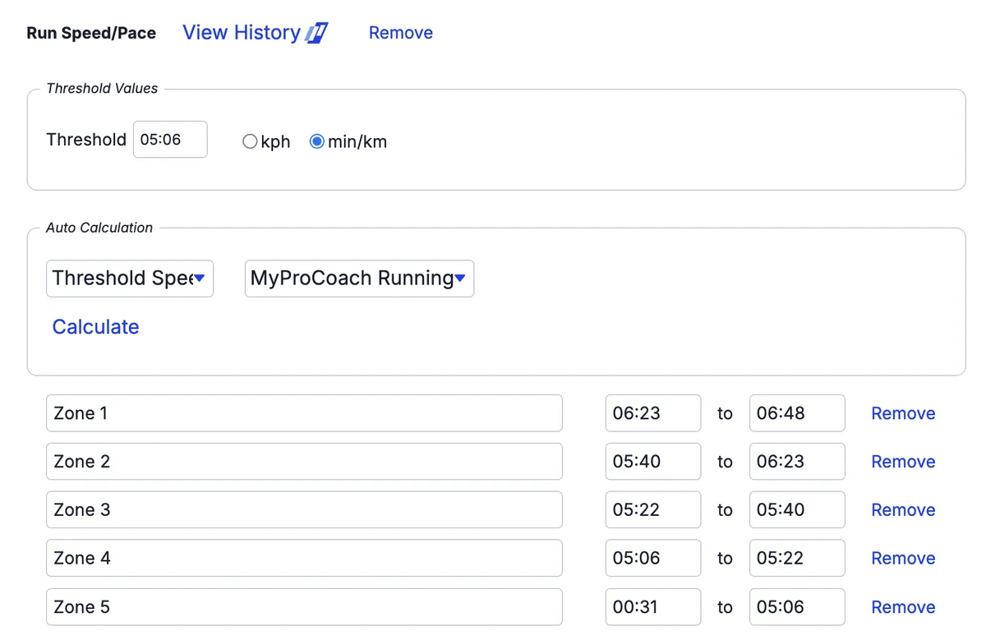The height and width of the screenshot is (640, 986).
Task: Edit the Zone 3 name field
Action: tap(304, 510)
